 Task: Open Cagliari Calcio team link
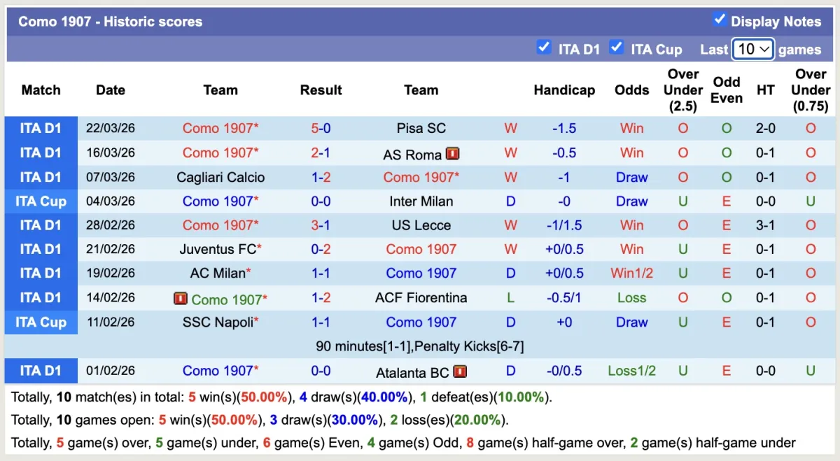(x=220, y=177)
